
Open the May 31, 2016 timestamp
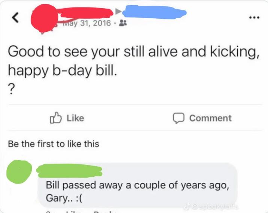(x=87, y=23)
